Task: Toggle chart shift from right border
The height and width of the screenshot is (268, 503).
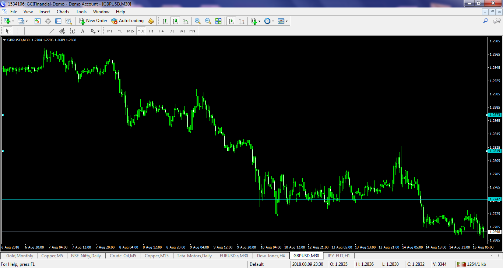Action: click(x=242, y=21)
